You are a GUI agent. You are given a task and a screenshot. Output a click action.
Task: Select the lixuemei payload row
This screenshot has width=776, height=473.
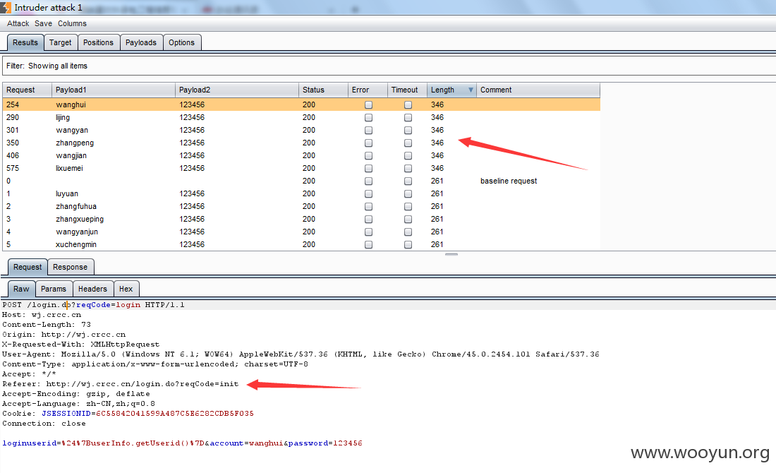(301, 169)
